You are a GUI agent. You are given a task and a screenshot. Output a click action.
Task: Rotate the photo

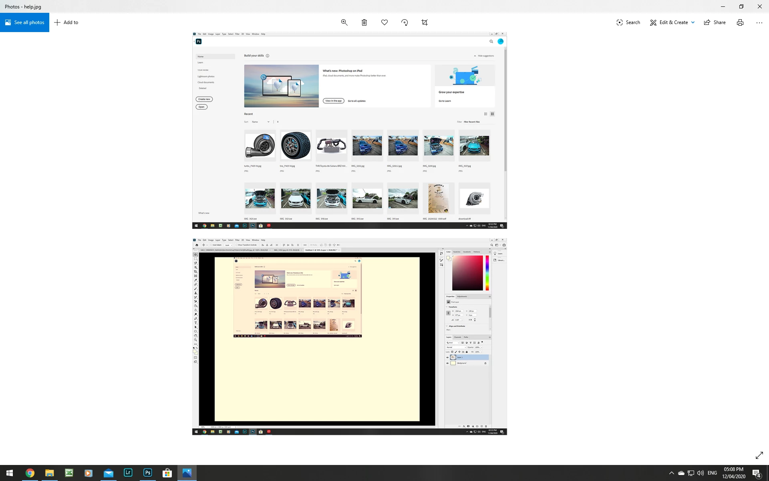click(405, 22)
